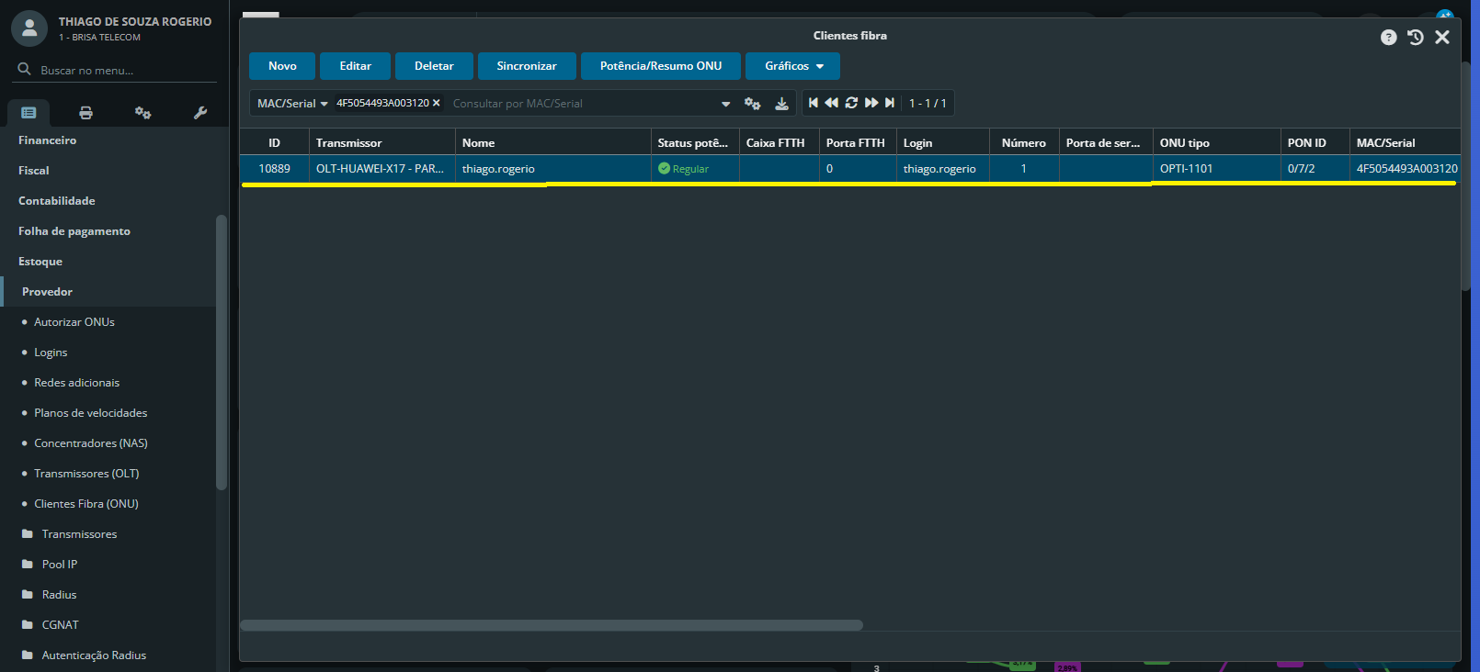Select the Financeiro menu section

(x=48, y=140)
